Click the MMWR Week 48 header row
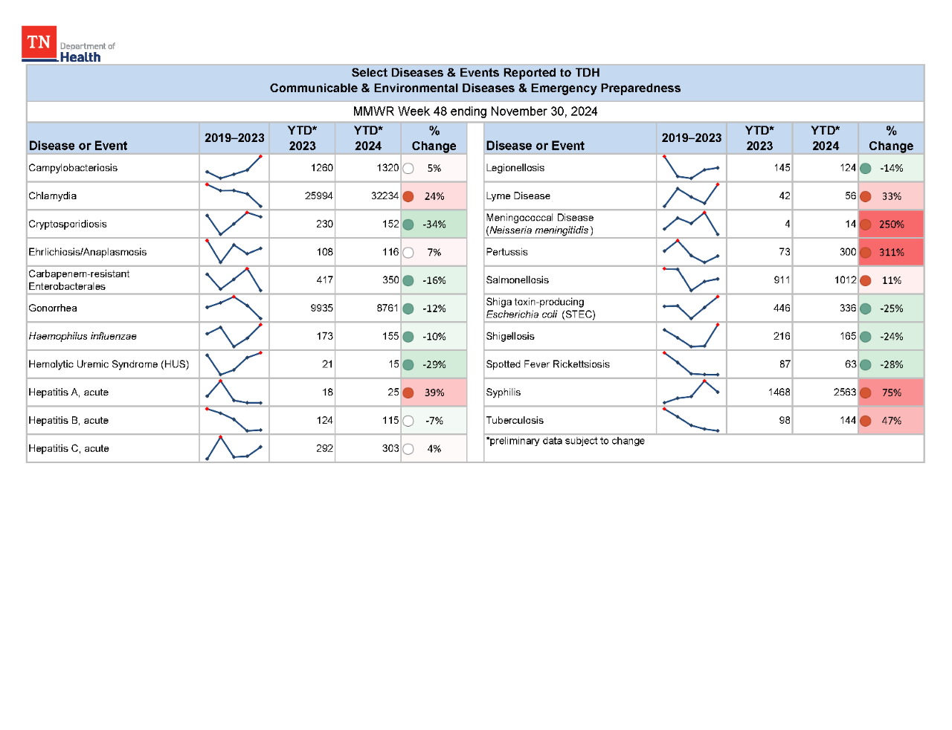This screenshot has width=952, height=730. pyautogui.click(x=475, y=112)
